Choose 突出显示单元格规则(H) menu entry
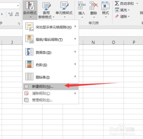Viewport: 143px width, 139px height. tap(51, 27)
